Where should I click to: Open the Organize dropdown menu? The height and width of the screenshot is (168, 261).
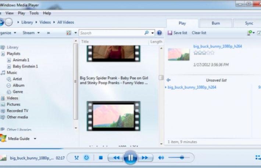8,33
